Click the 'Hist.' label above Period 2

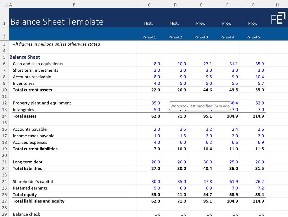click(x=175, y=23)
